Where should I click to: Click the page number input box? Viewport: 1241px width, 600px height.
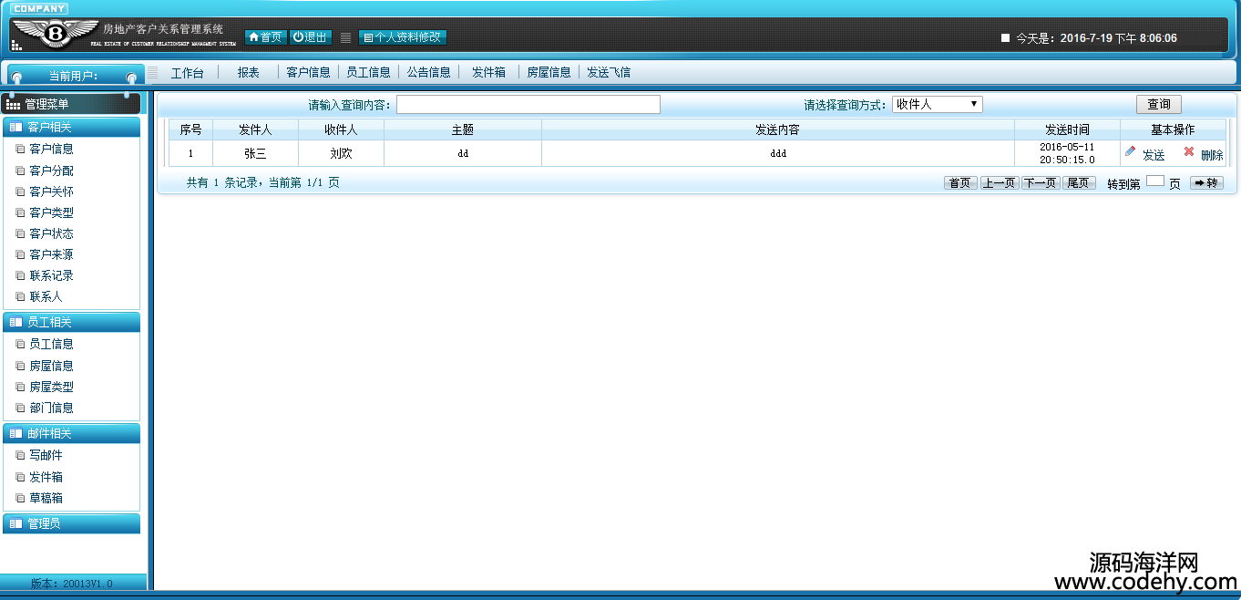(1154, 181)
